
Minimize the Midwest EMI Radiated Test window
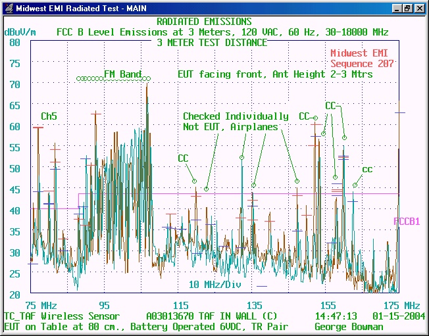pos(397,9)
